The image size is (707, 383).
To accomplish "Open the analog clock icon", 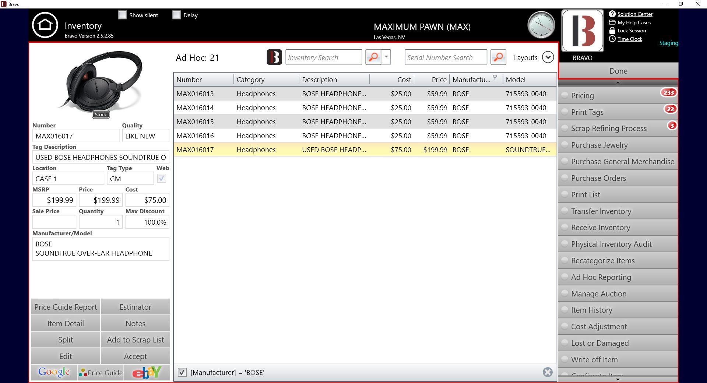I will pyautogui.click(x=541, y=25).
